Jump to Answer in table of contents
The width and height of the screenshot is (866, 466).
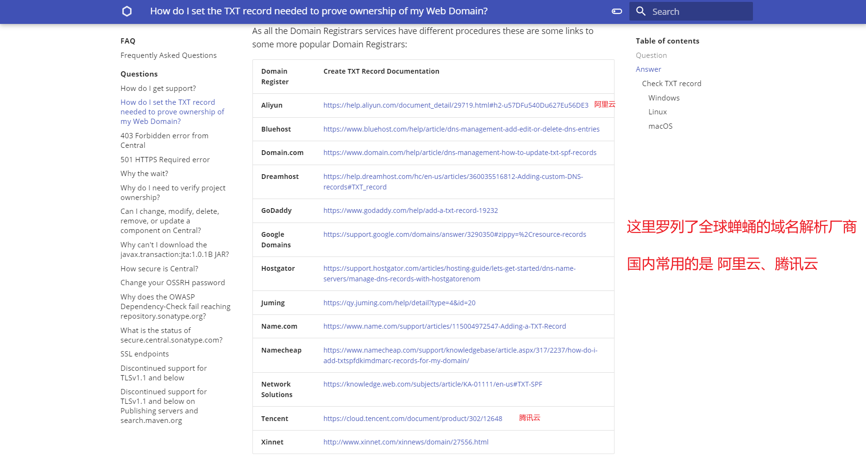[x=649, y=69]
